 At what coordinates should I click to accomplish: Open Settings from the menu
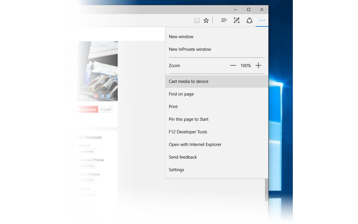click(176, 170)
